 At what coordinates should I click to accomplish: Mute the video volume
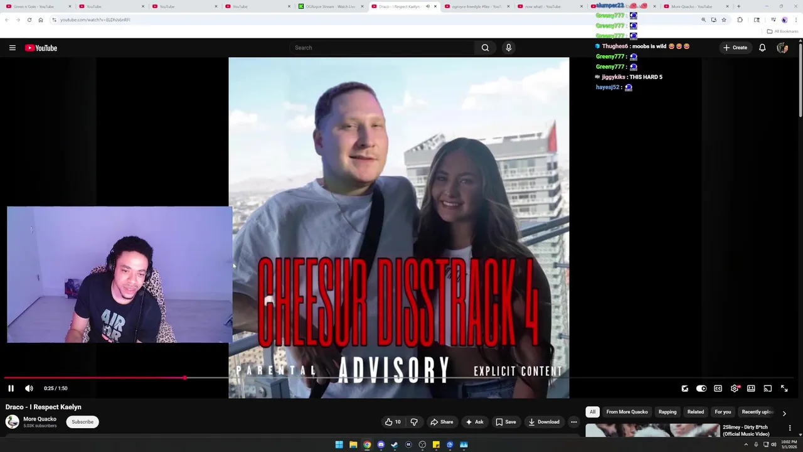click(x=29, y=389)
